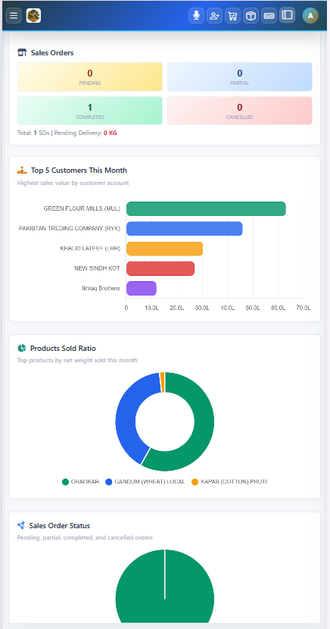The width and height of the screenshot is (330, 629).
Task: Click the company logo icon
Action: (x=33, y=16)
